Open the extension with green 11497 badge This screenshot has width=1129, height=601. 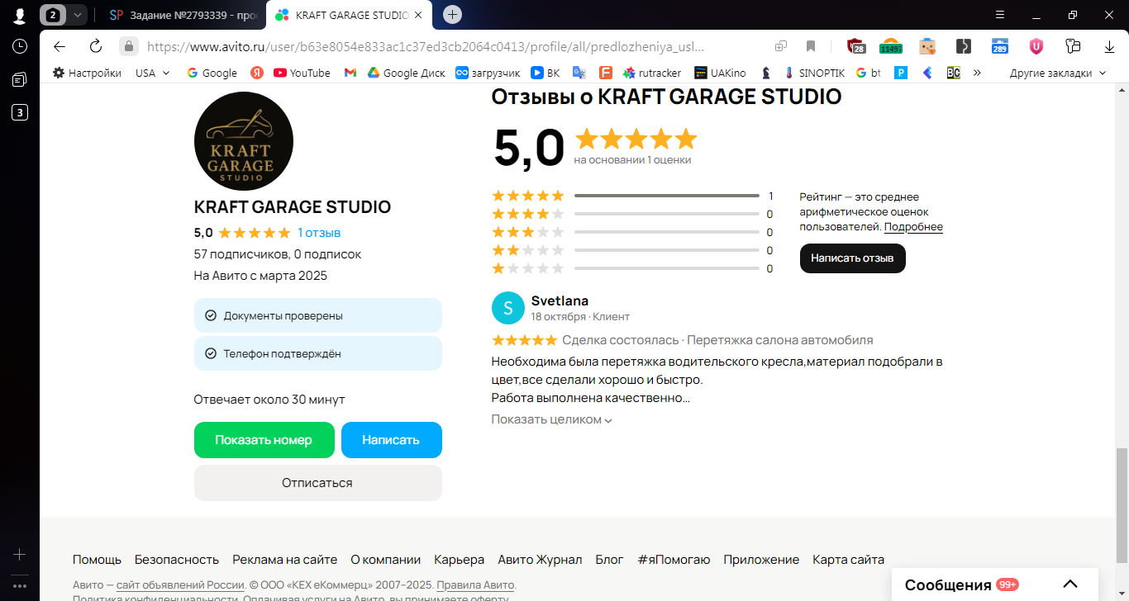point(891,46)
